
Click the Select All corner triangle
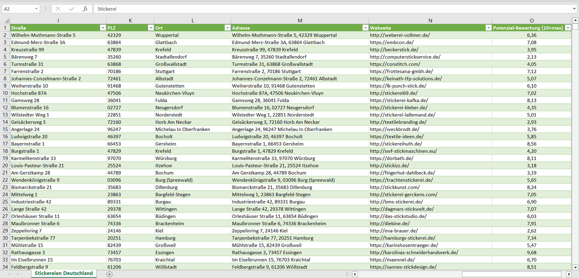(6, 21)
